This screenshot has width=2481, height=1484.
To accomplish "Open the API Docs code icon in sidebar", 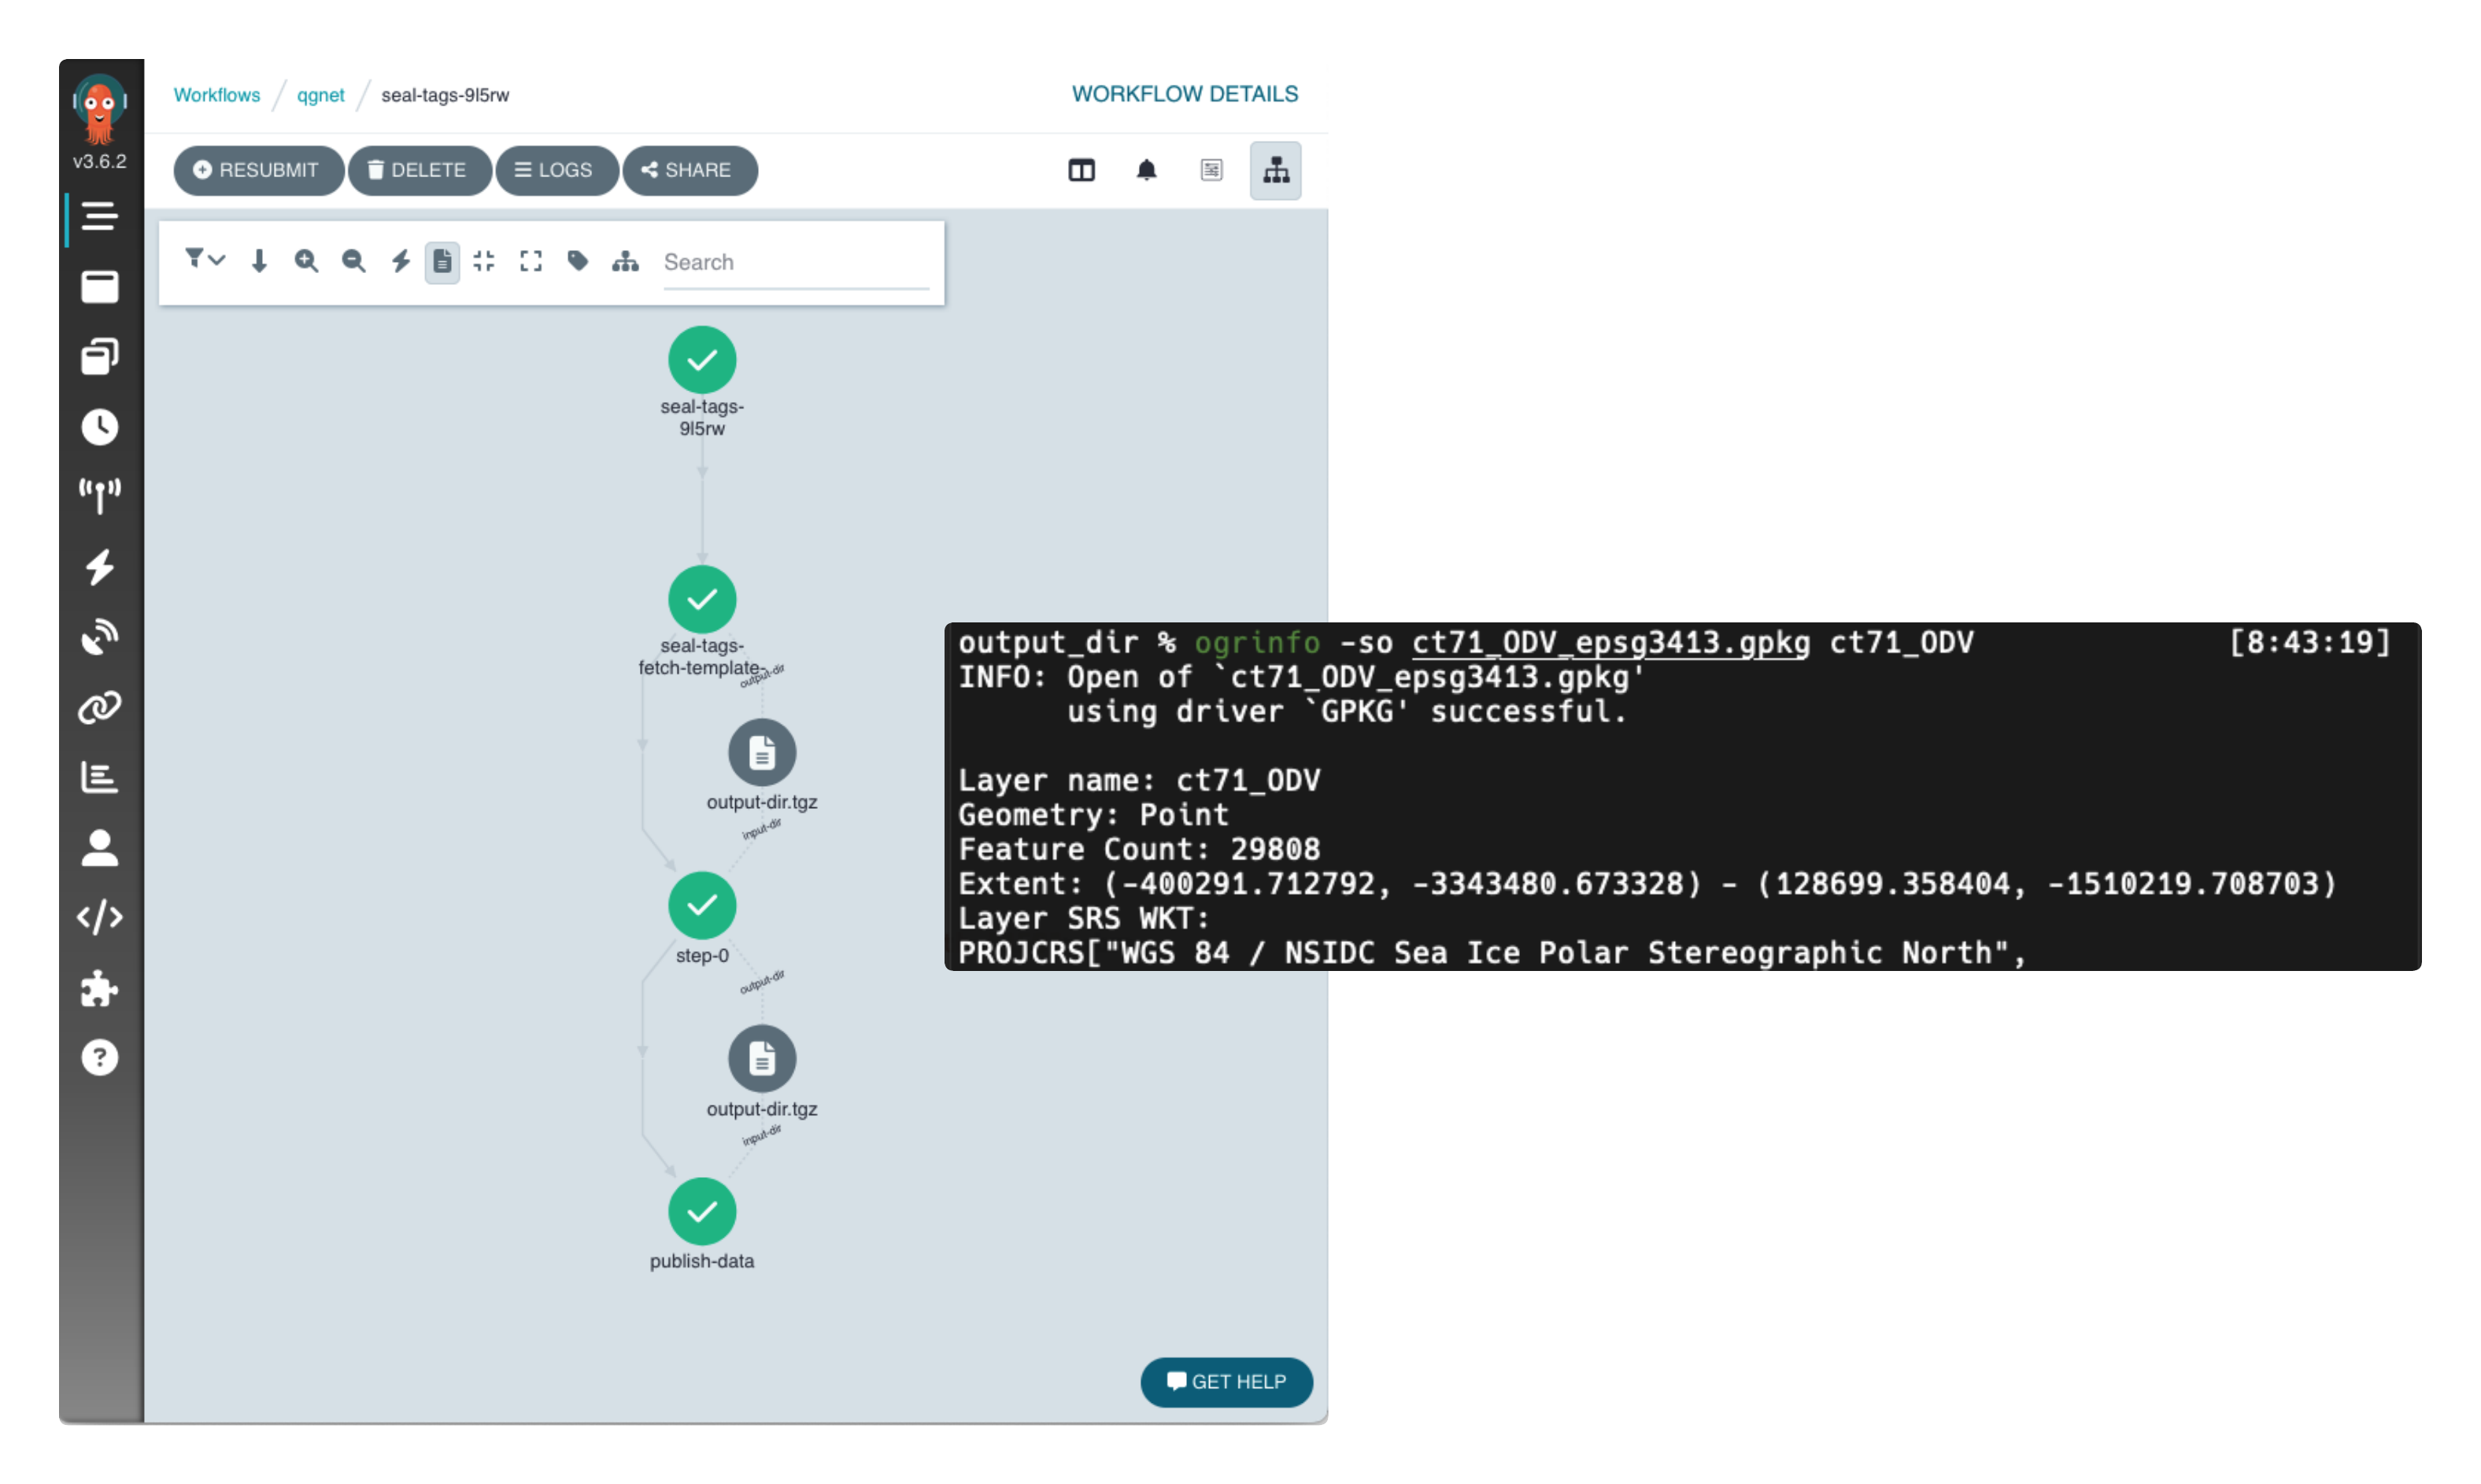I will [x=99, y=917].
